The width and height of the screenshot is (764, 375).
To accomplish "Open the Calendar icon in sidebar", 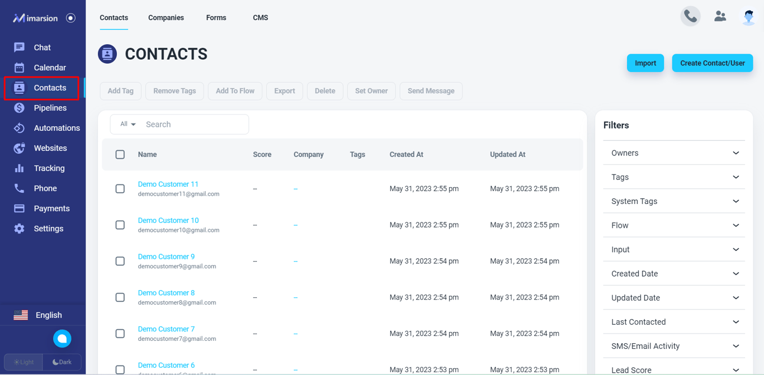I will pyautogui.click(x=19, y=68).
